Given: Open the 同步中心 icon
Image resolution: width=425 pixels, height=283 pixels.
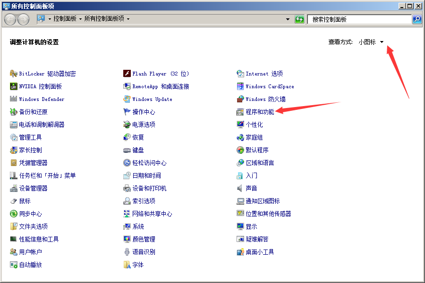Looking at the screenshot, I should (x=14, y=213).
